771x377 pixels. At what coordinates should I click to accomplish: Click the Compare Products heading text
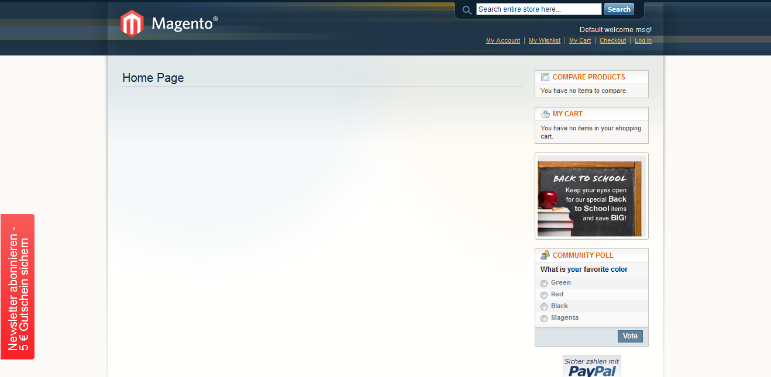click(x=588, y=77)
